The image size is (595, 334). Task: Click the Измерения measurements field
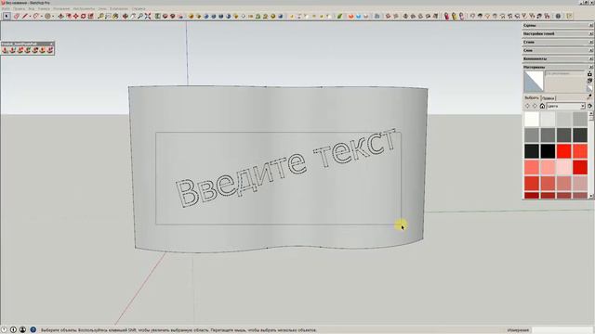[x=562, y=330]
